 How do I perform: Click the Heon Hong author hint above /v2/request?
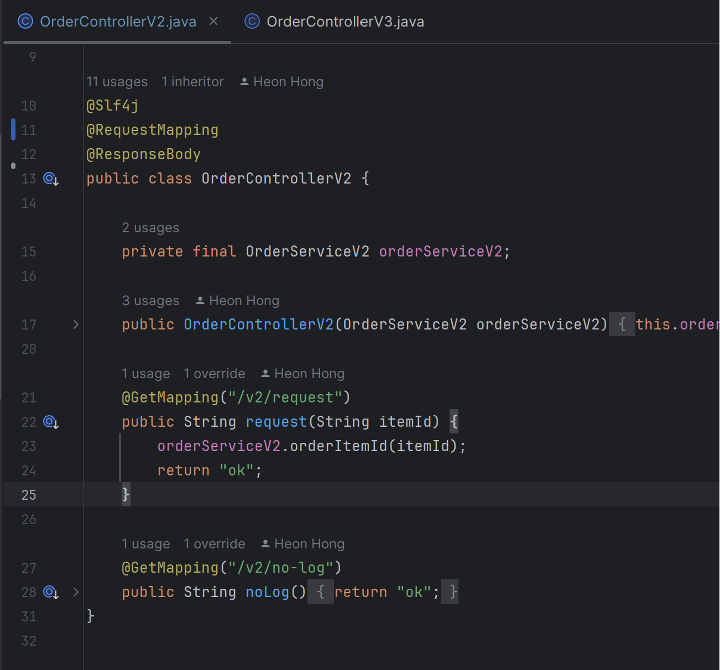coord(303,374)
